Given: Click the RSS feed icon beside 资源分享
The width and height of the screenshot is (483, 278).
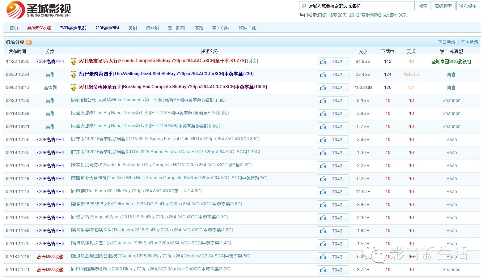Looking at the screenshot, I should point(29,42).
